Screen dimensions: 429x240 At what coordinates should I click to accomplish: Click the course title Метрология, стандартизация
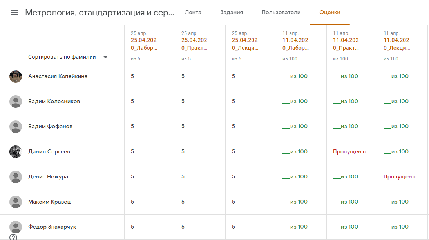[100, 13]
